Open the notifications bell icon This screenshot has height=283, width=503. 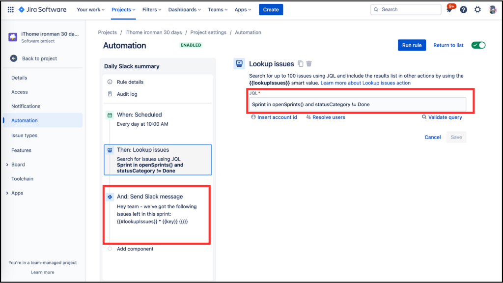point(449,10)
